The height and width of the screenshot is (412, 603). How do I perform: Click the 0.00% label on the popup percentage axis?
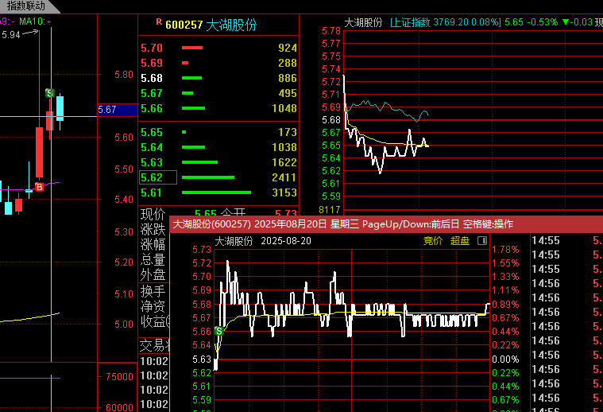[505, 360]
